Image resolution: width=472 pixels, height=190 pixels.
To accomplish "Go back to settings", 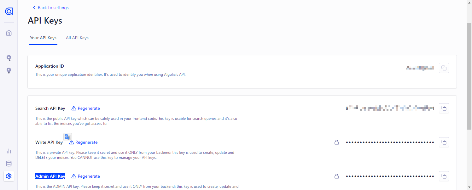I will 50,8.
